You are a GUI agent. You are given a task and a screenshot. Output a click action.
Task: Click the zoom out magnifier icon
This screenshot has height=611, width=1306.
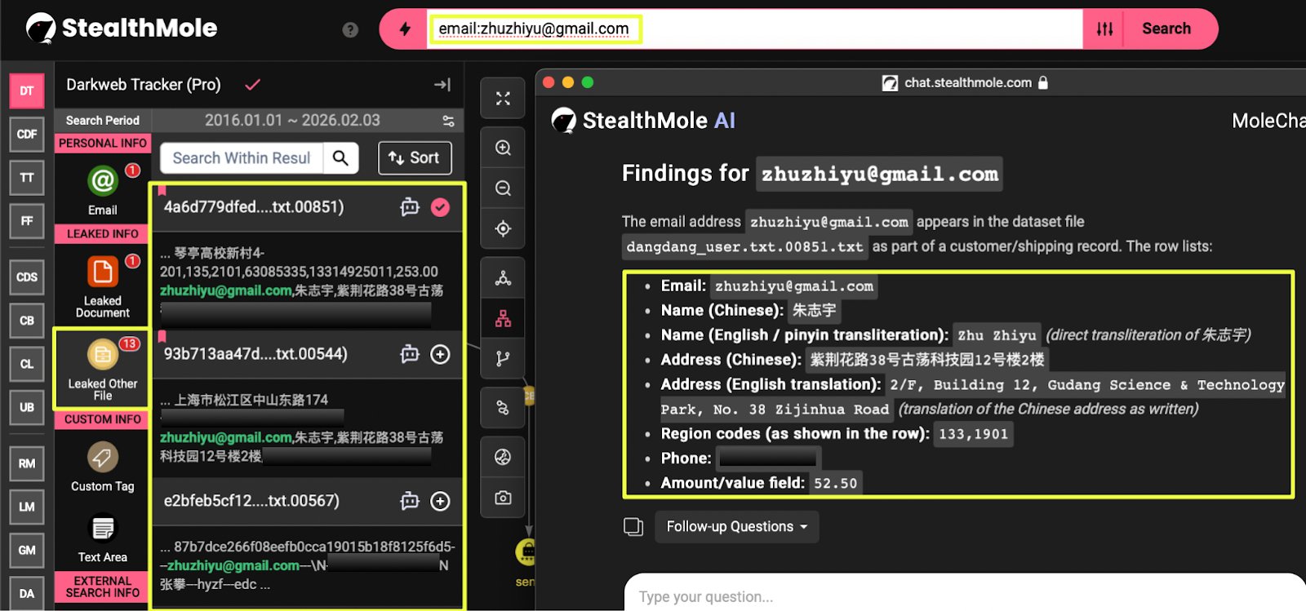coord(503,188)
